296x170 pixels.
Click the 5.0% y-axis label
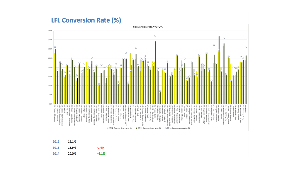click(x=51, y=95)
